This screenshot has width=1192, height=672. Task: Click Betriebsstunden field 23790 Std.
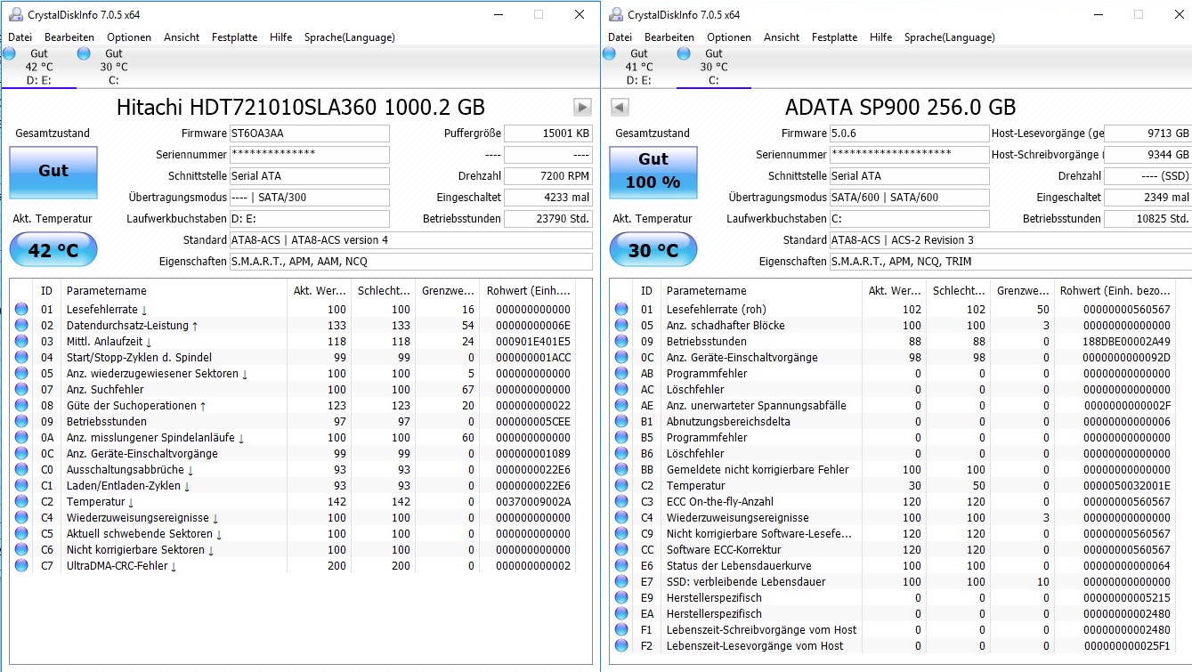pos(548,219)
